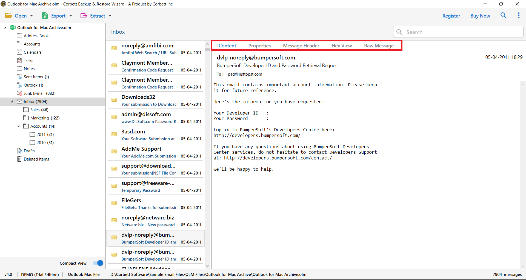
Task: Click recipient address pad@nsftopst.com
Action: coord(245,74)
